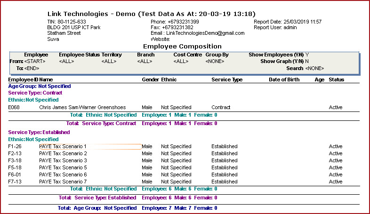Image resolution: width=370 pixels, height=214 pixels.
Task: Click employee ID F2-13
Action: [15, 154]
